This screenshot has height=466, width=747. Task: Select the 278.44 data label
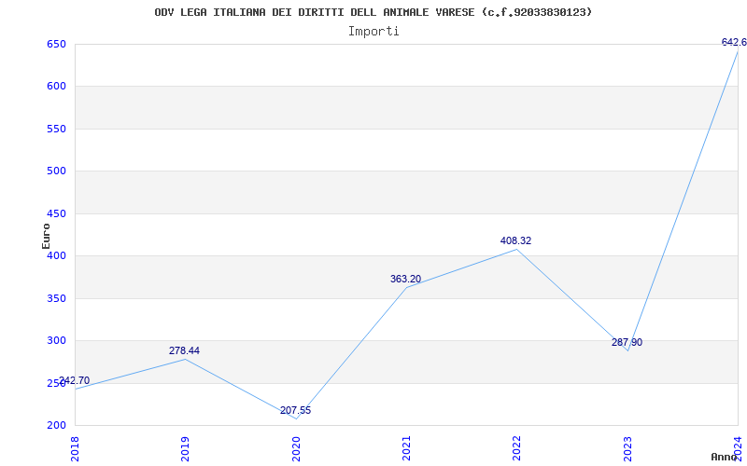[x=184, y=351]
